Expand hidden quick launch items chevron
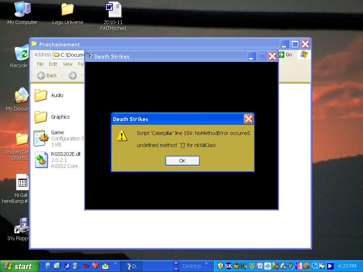 116,263
